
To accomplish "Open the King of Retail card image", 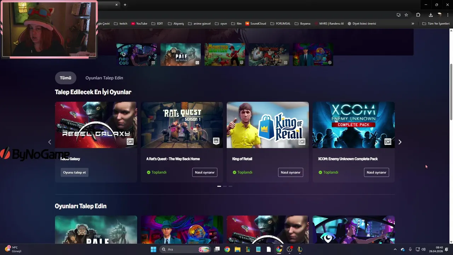I will pyautogui.click(x=268, y=125).
